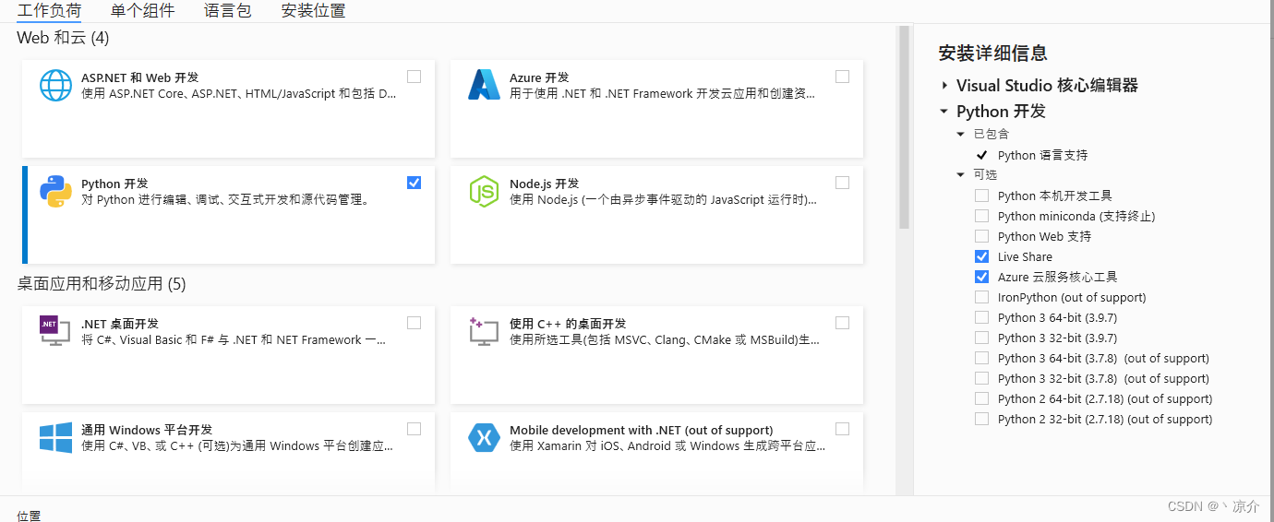This screenshot has height=522, width=1274.
Task: Check Python 3 32-bit (3.7.8) option
Action: pyautogui.click(x=981, y=378)
